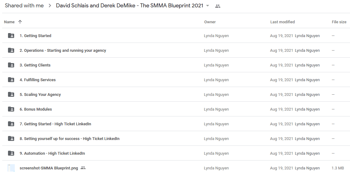Click folder icon next to 6. Bonus Modules
Viewport: 350px width, 174px height.
tap(11, 109)
